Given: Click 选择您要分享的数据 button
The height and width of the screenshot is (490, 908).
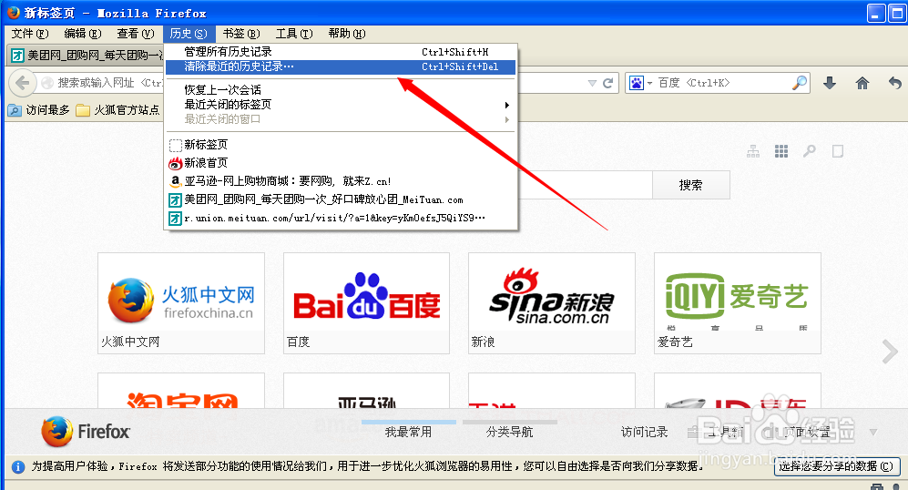Looking at the screenshot, I should [x=837, y=466].
